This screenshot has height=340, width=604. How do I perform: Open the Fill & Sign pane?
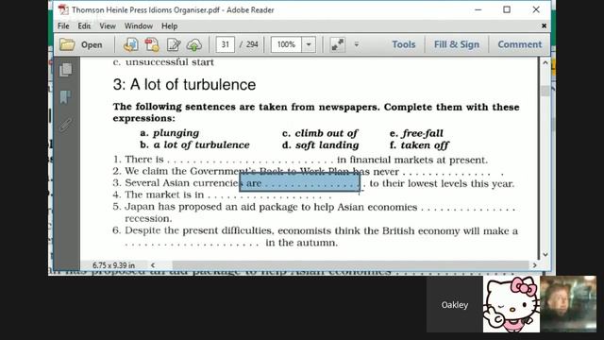click(x=457, y=44)
